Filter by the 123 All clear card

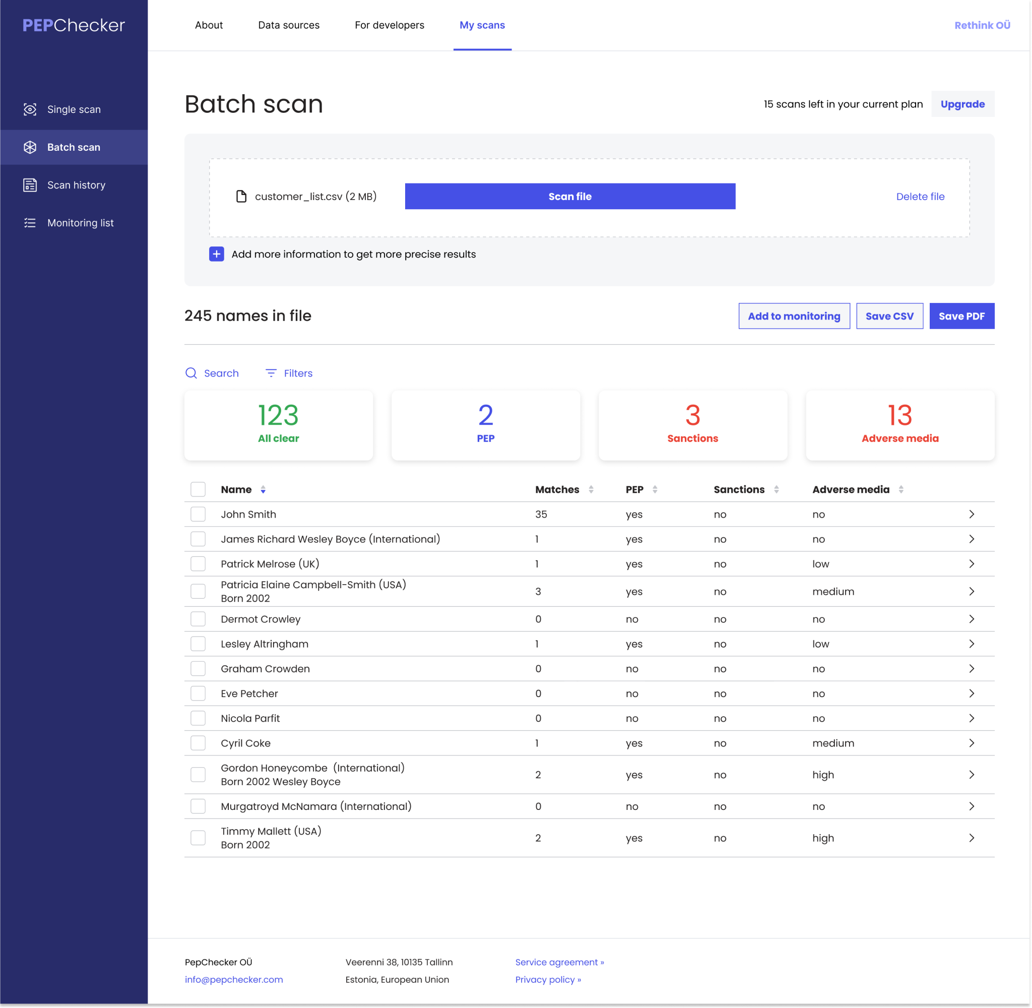click(278, 425)
